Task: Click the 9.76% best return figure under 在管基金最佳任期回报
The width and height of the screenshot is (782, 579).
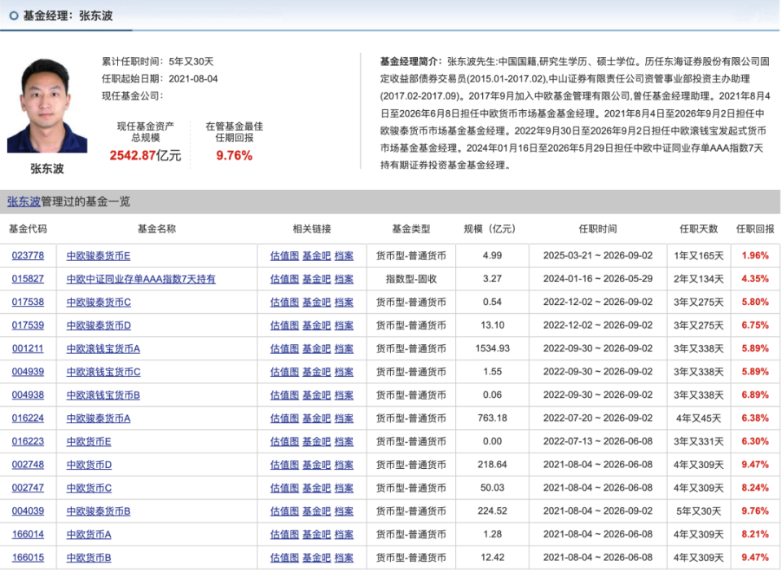Action: point(234,156)
